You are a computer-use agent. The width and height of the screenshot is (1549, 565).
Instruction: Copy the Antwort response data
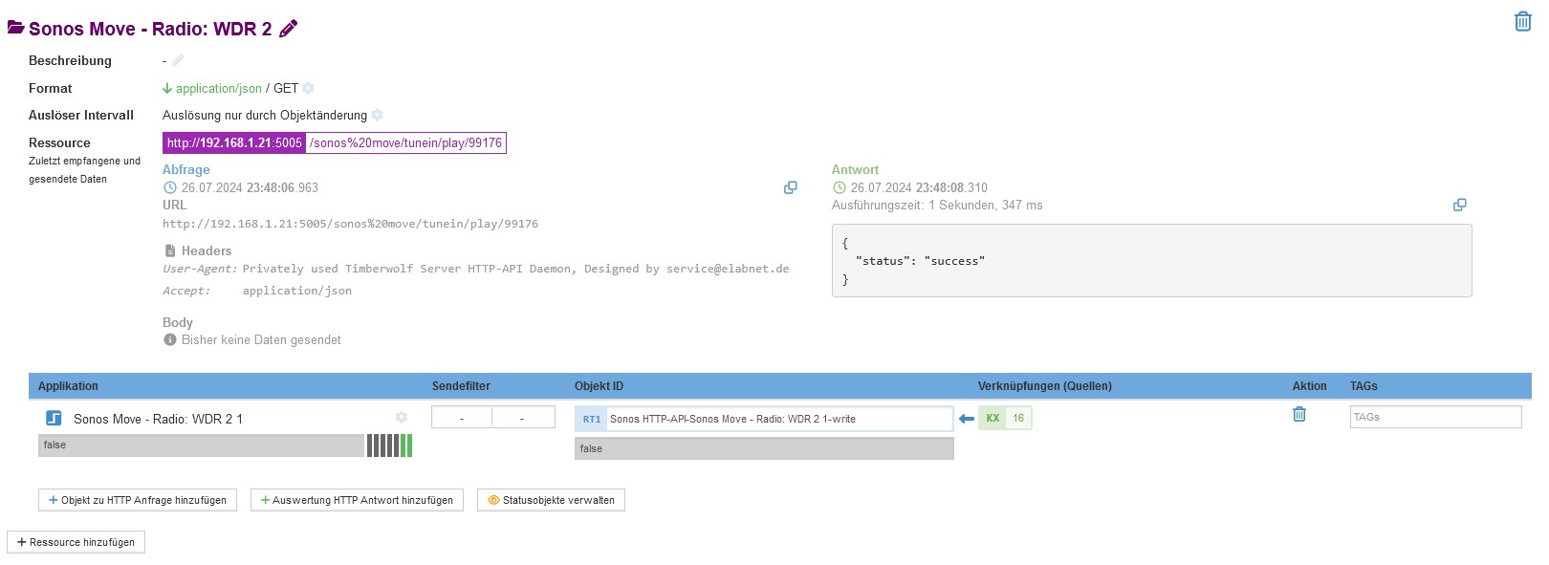[1460, 205]
